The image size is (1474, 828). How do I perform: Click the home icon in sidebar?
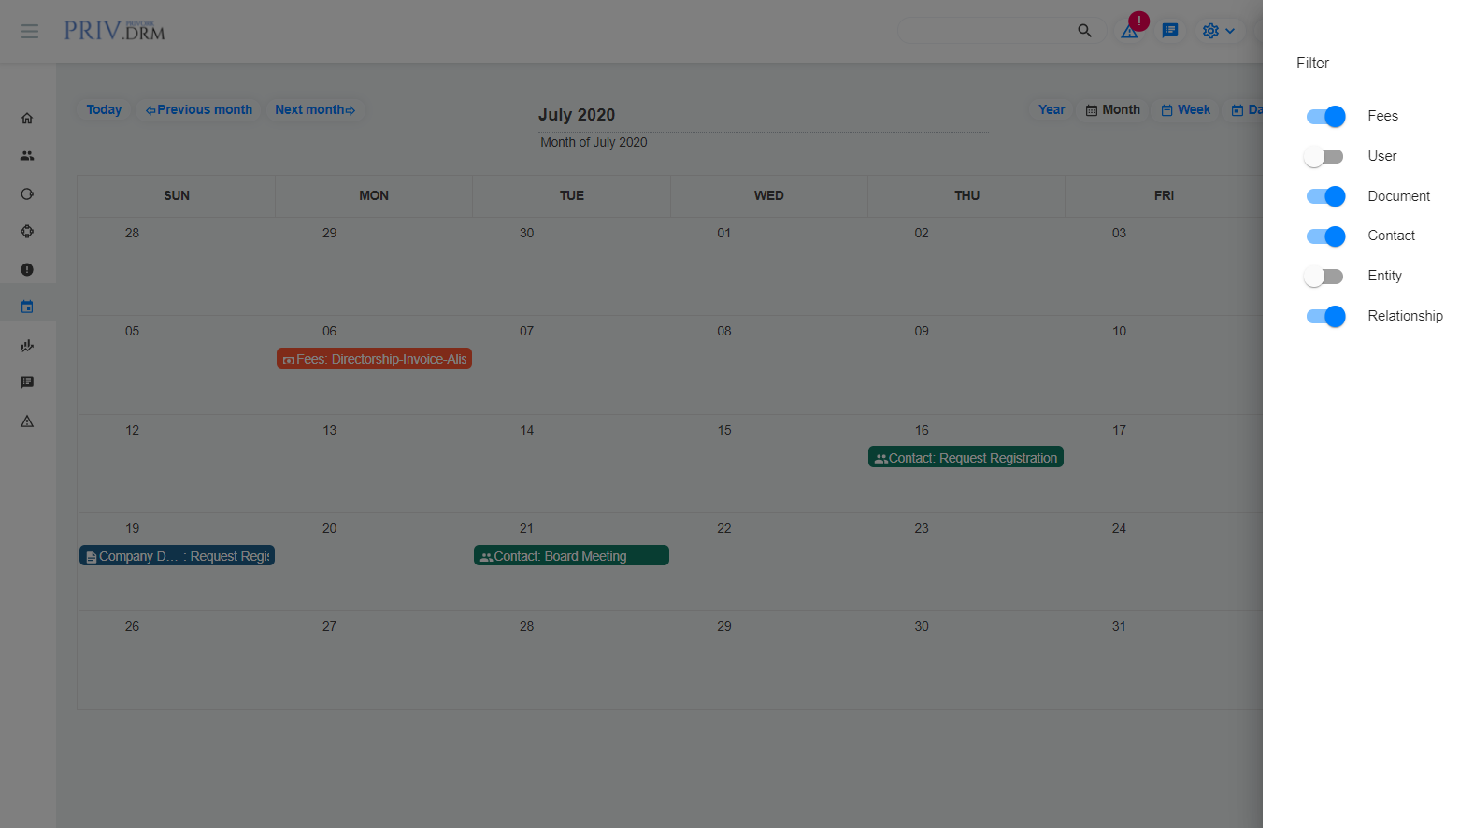pos(27,119)
